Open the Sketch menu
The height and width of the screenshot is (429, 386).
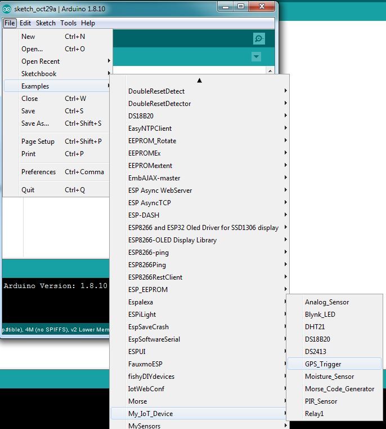click(x=46, y=23)
